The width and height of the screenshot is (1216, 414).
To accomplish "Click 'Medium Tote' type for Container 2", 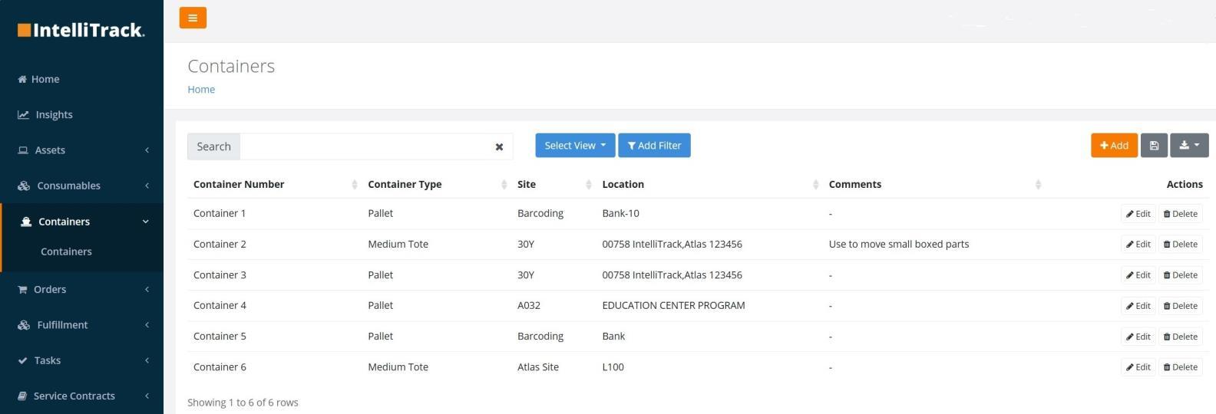I will tap(398, 244).
